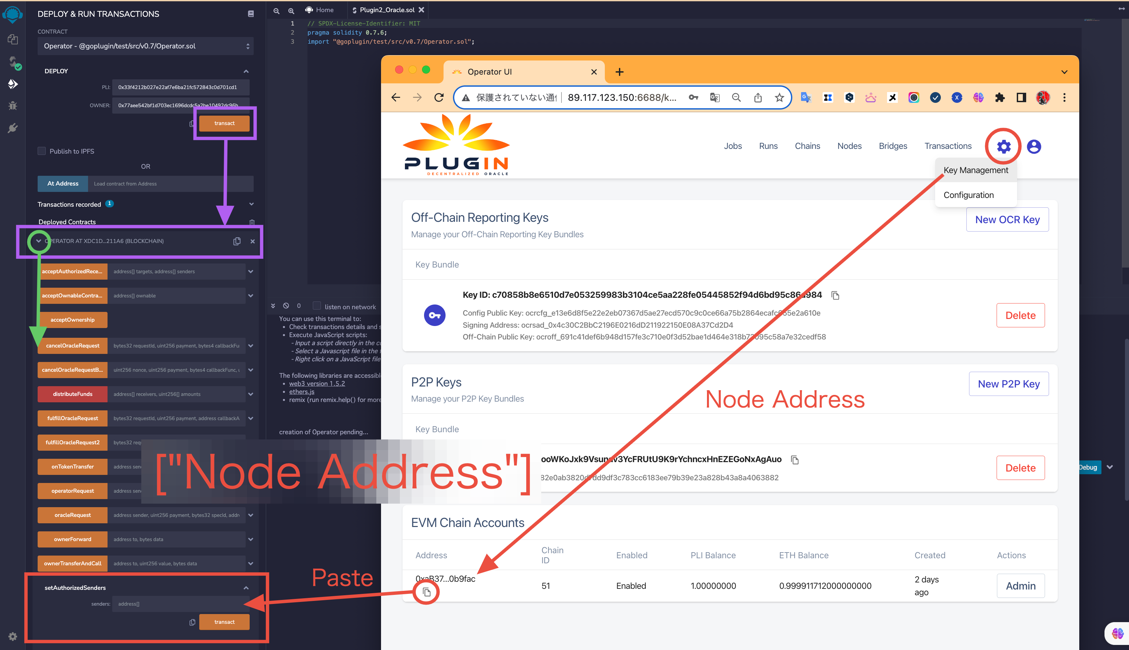The image size is (1129, 650).
Task: Click the user profile icon in Operator UI
Action: point(1034,147)
